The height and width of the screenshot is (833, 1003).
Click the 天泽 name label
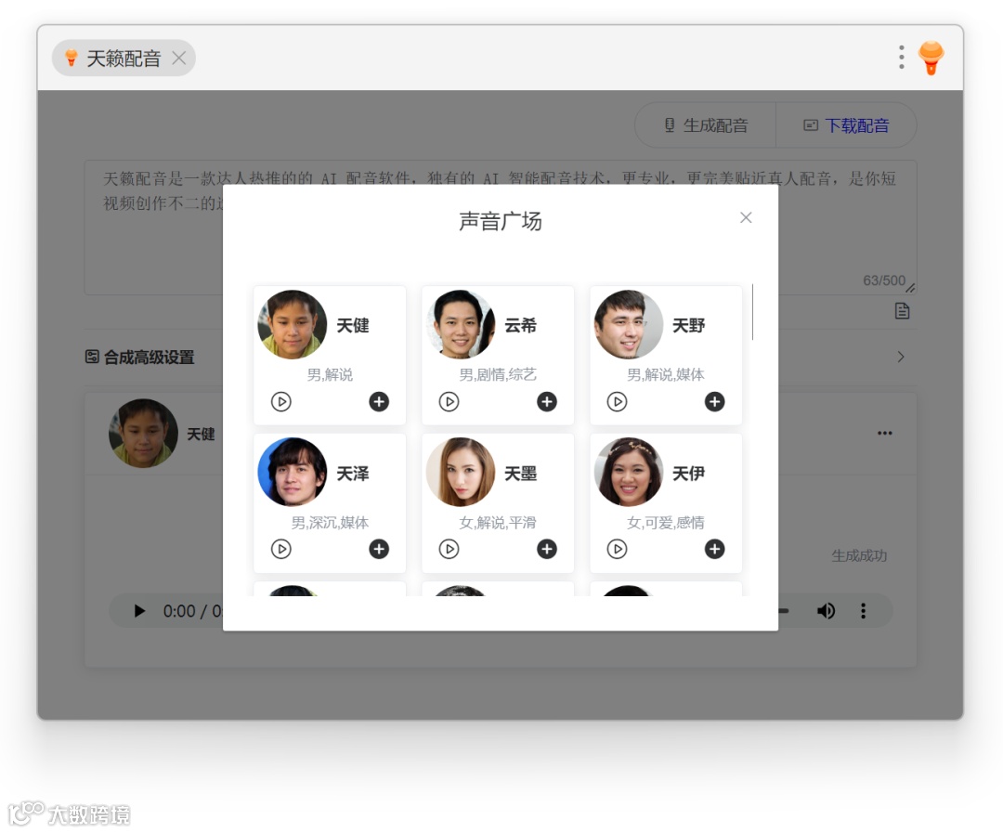pyautogui.click(x=353, y=474)
